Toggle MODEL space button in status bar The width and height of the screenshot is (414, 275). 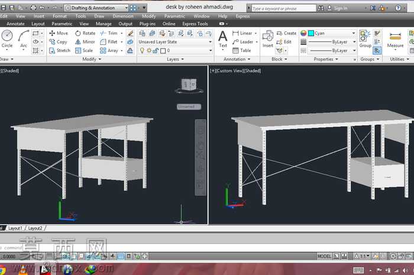324,256
